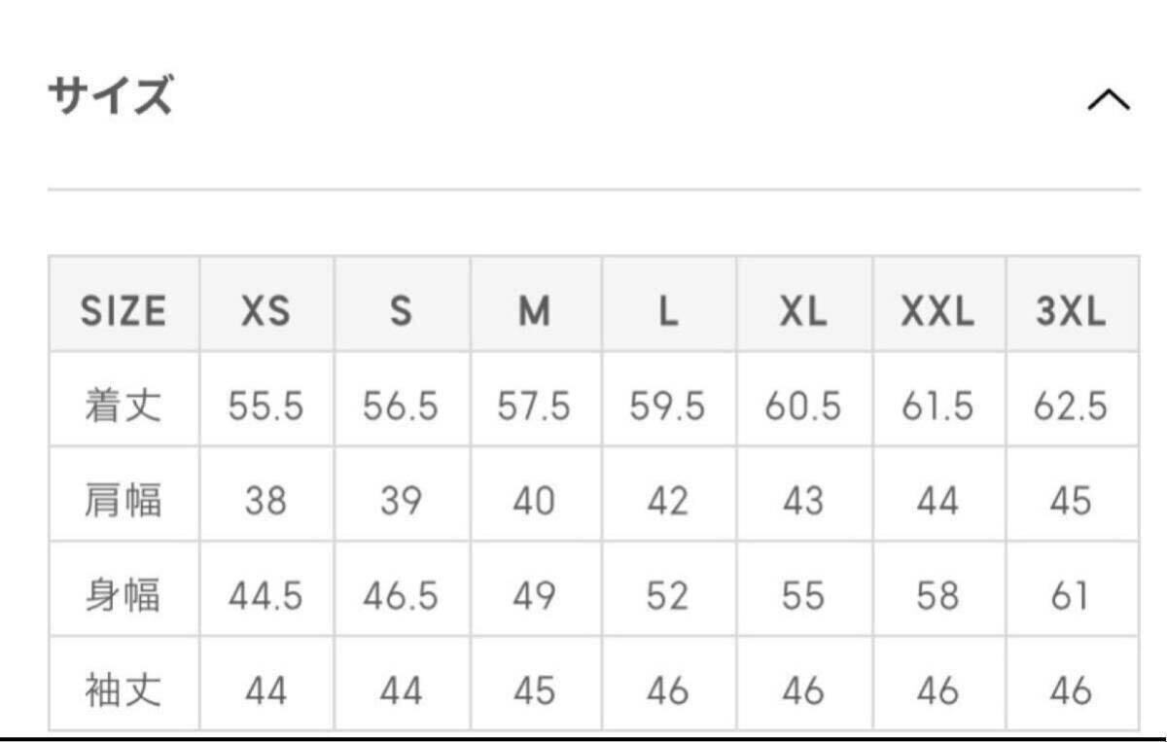Click the XL column header
Viewport: 1167px width, 742px height.
click(x=802, y=311)
